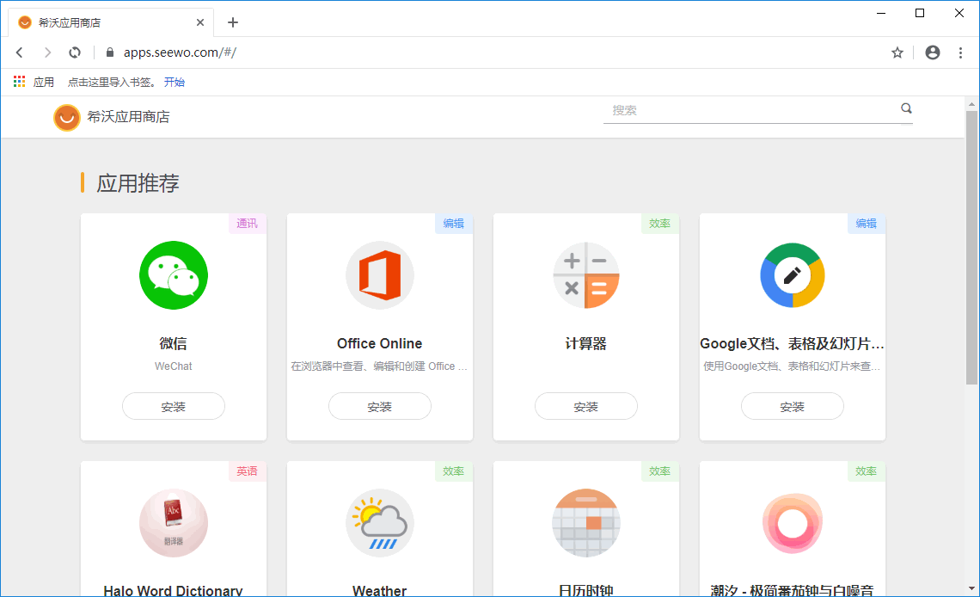Click the 英语 tag on Halo Word card
Screen dimensions: 980x597
[x=247, y=471]
